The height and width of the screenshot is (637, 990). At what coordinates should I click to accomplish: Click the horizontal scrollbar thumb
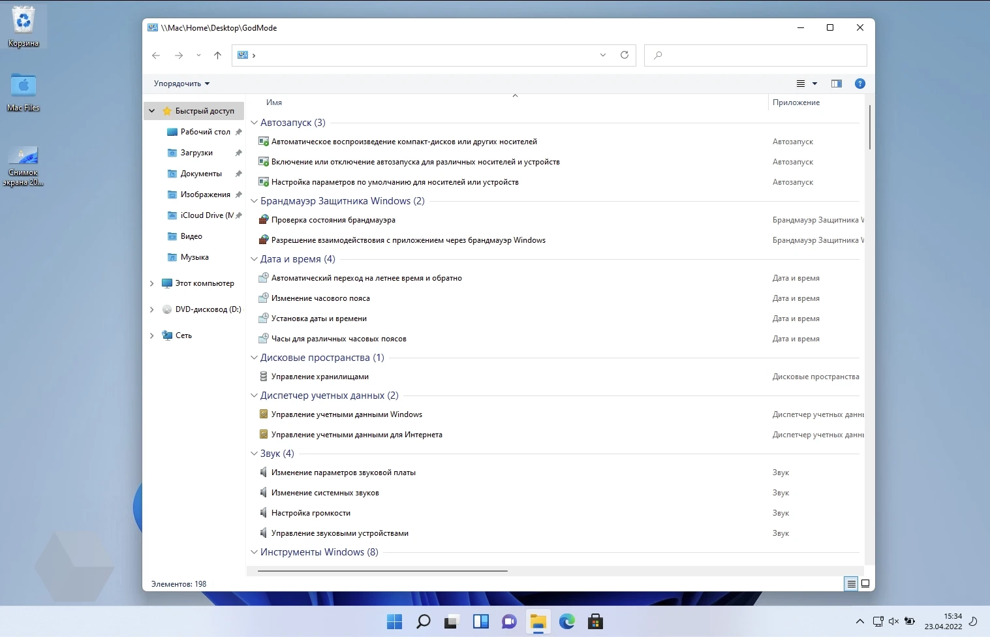(x=382, y=571)
